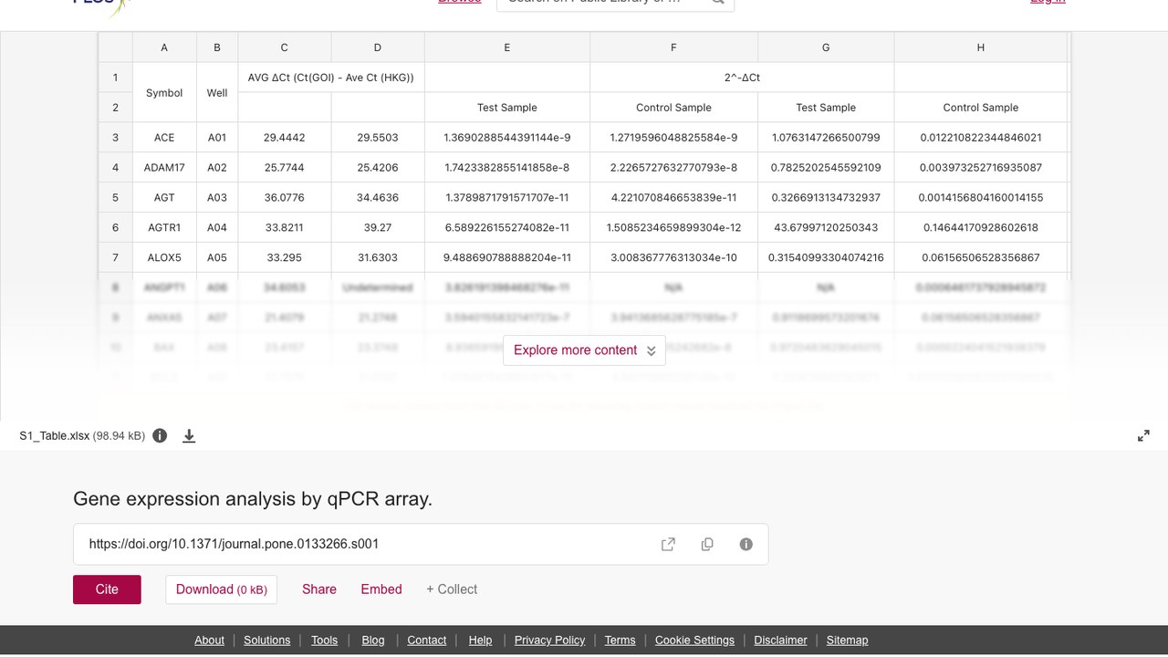Screen dimensions: 1168x657
Task: Open the Embed option
Action: tap(381, 589)
